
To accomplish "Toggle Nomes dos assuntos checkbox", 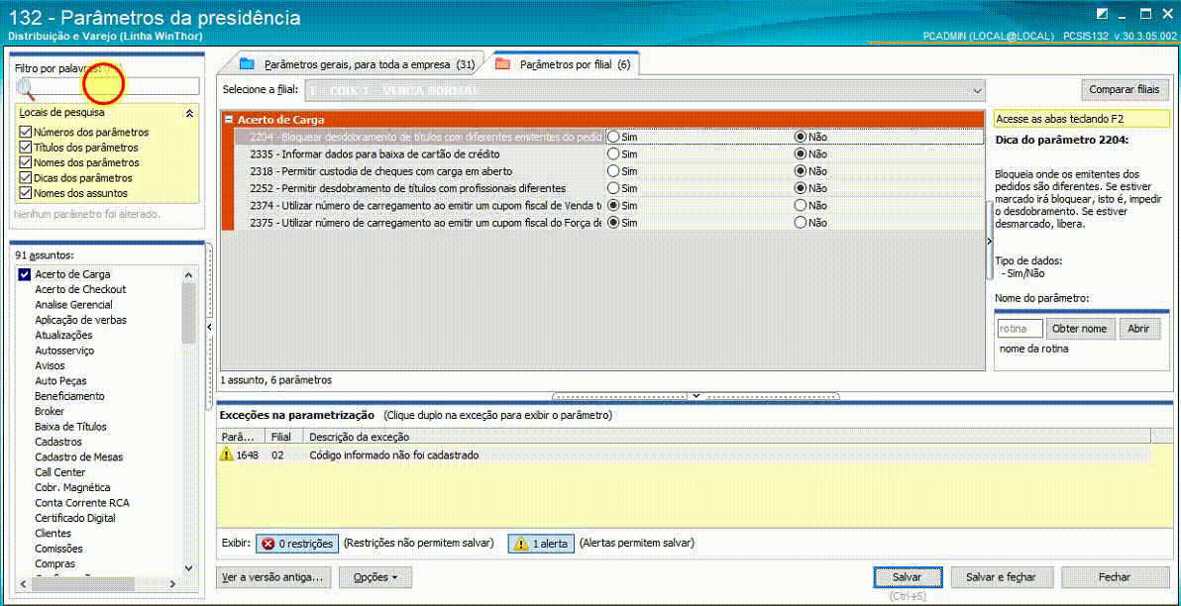I will coord(25,193).
